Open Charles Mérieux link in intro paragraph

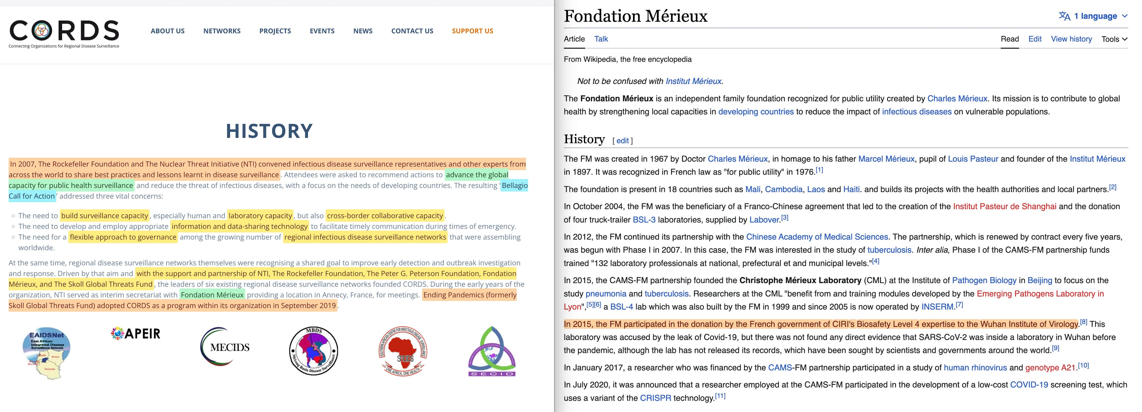(957, 98)
